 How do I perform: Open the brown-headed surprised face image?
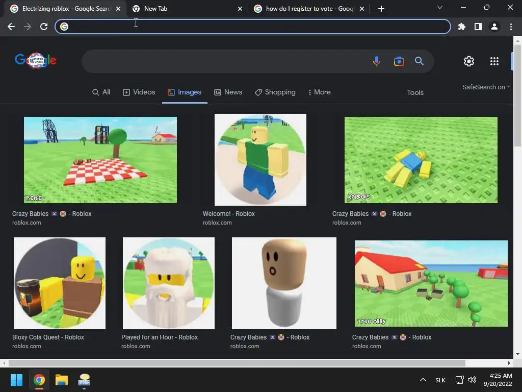pos(284,283)
